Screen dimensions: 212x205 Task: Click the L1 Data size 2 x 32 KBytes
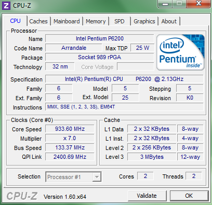[x=152, y=129]
